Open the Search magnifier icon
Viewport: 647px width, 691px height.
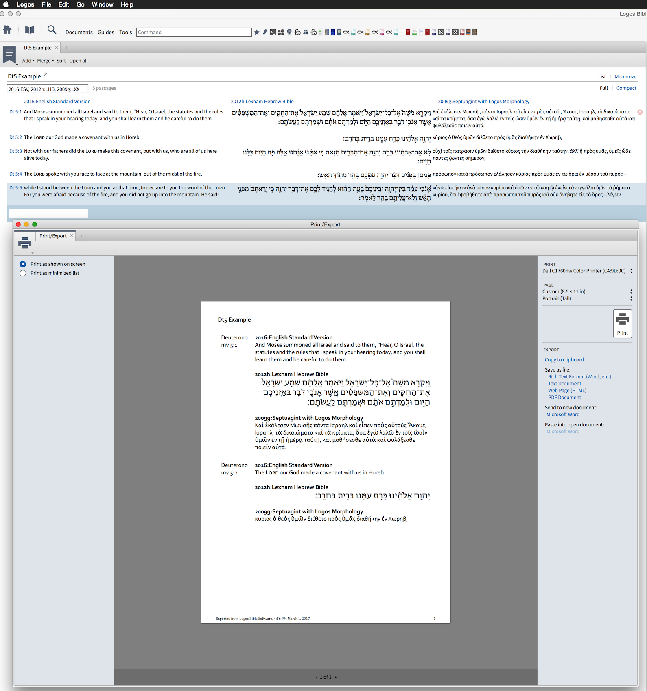click(x=52, y=30)
